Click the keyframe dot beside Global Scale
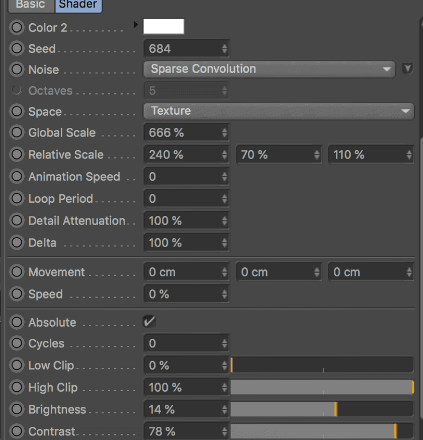The height and width of the screenshot is (440, 423). pyautogui.click(x=17, y=133)
